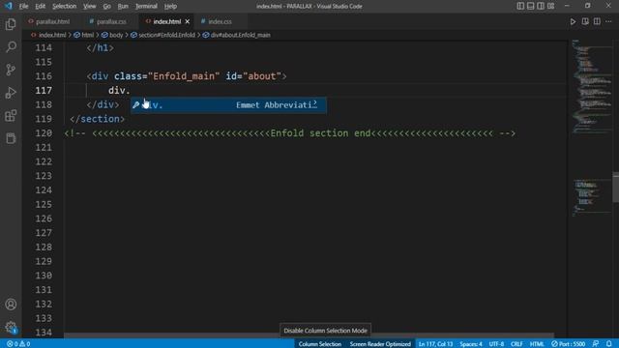619x348 pixels.
Task: Click line number 116 in the gutter
Action: [x=44, y=76]
